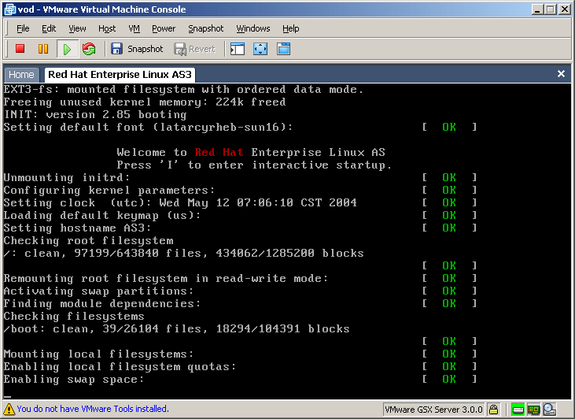The width and height of the screenshot is (575, 419).
Task: Open the Power menu
Action: 164,28
